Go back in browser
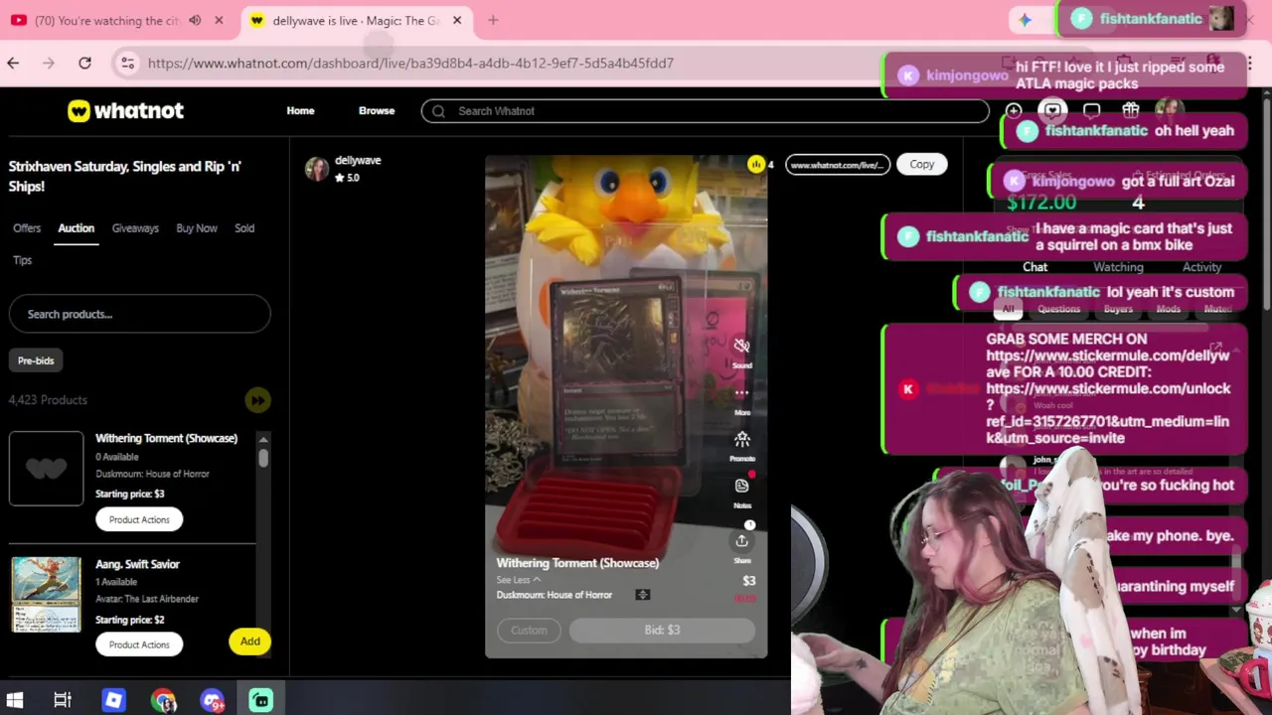The height and width of the screenshot is (715, 1272). [13, 64]
